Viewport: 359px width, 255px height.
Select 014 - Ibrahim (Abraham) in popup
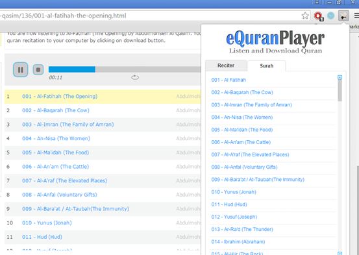coord(238,242)
